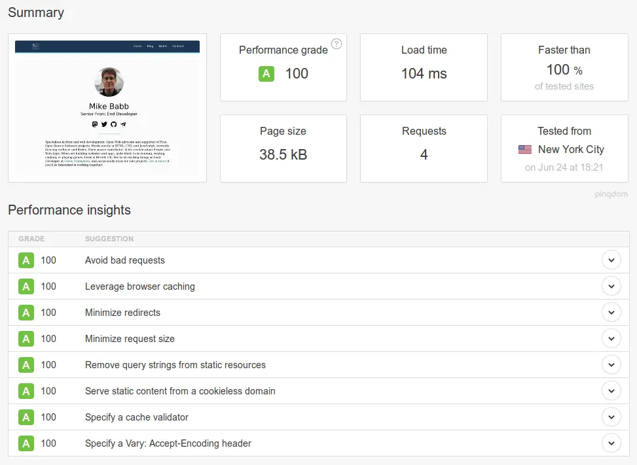Viewport: 637px width, 465px height.
Task: Click the green A badge in Performance grade card
Action: pyautogui.click(x=266, y=74)
